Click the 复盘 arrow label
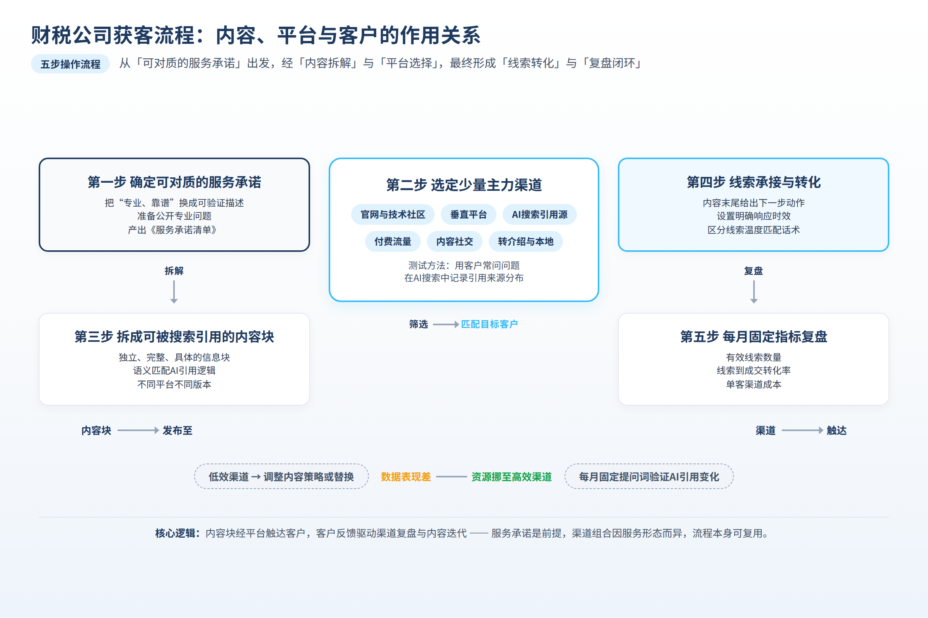 pos(754,271)
